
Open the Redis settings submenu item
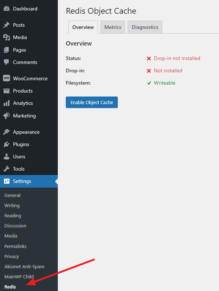click(x=10, y=287)
